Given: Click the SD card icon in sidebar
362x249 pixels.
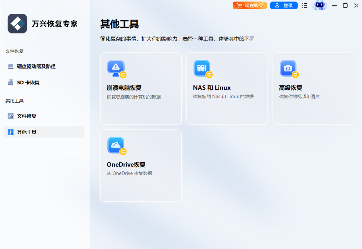Looking at the screenshot, I should pos(11,82).
